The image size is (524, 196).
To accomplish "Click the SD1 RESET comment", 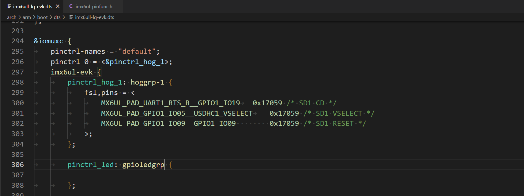I will [335, 123].
